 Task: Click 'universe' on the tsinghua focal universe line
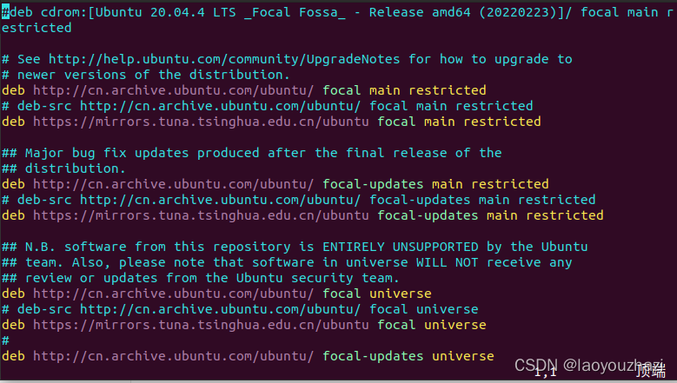[455, 325]
